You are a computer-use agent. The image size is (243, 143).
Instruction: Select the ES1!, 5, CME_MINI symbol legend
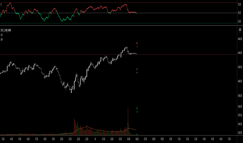(6, 30)
